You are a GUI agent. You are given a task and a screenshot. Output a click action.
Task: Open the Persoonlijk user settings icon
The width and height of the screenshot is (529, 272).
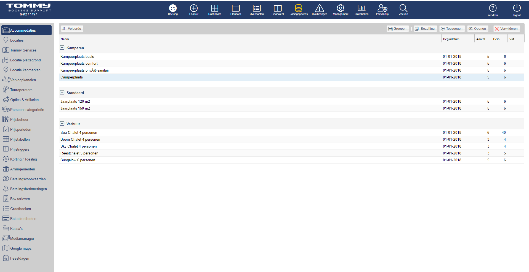pyautogui.click(x=382, y=8)
